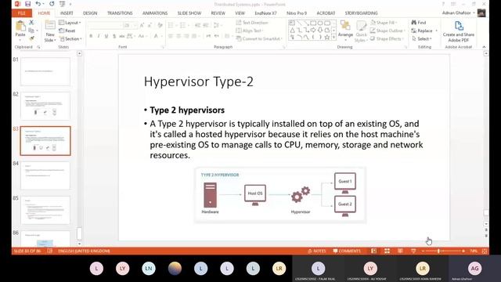
Task: Redo the last action
Action: pos(52,4)
